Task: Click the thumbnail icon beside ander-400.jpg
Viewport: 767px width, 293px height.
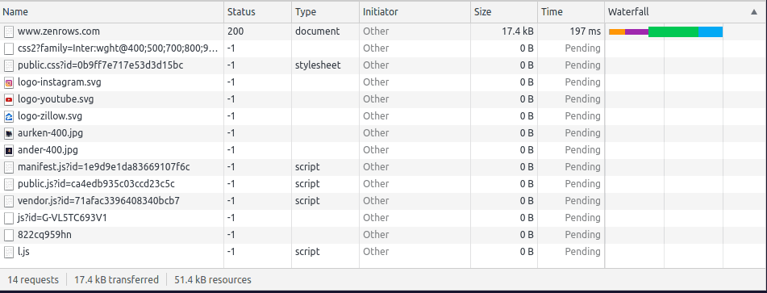Action: coord(9,150)
